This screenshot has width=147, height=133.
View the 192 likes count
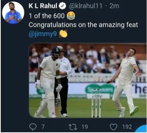point(127,127)
